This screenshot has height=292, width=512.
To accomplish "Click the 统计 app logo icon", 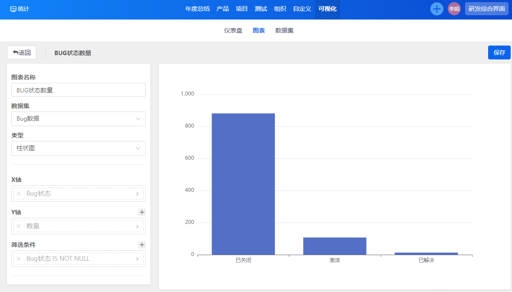I will coord(13,9).
